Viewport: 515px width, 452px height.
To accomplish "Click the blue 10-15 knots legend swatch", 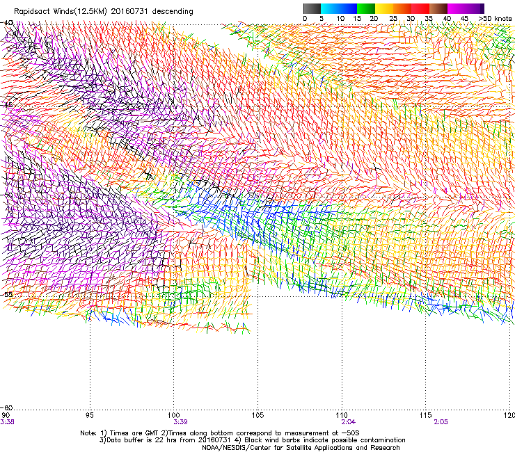I will tap(348, 8).
